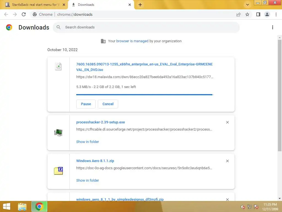The width and height of the screenshot is (282, 212).
Task: Click the Downloads page heading
Action: pyautogui.click(x=34, y=27)
